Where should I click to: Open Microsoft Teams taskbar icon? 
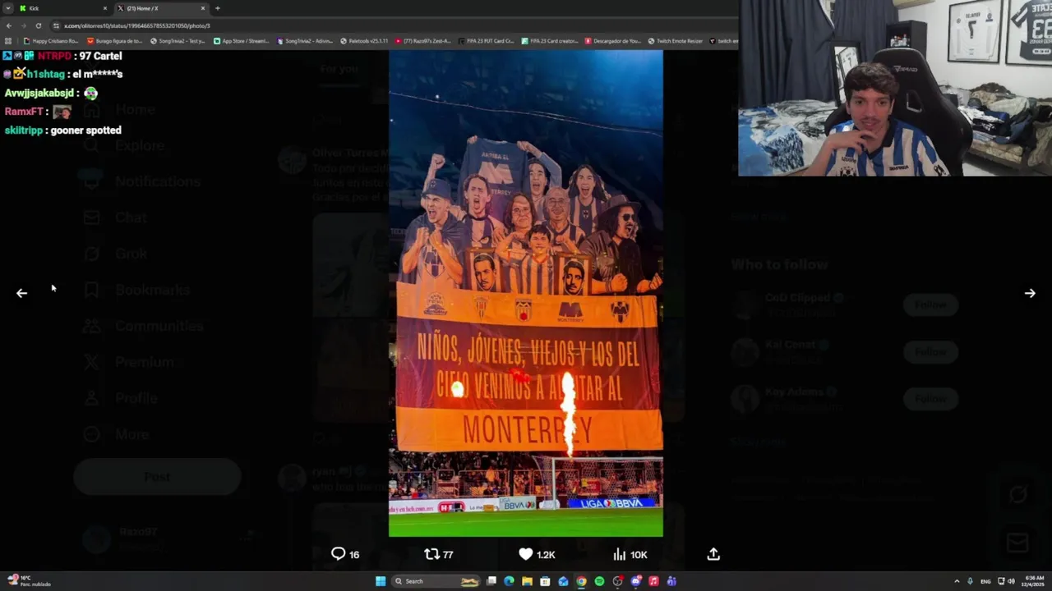[x=671, y=581]
